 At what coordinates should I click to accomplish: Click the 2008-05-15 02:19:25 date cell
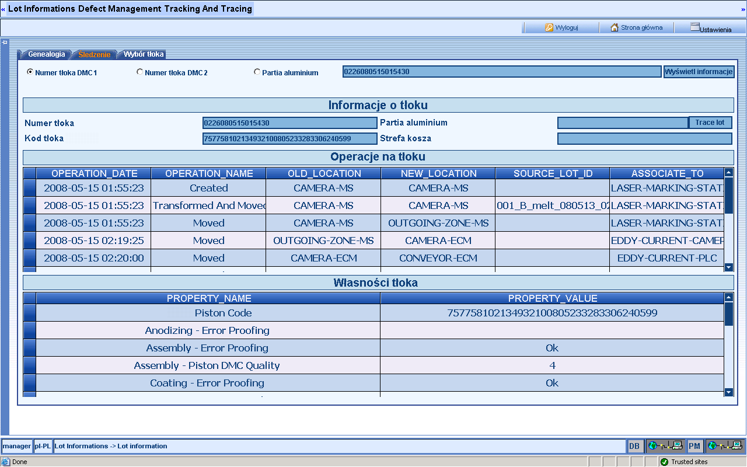click(x=94, y=241)
